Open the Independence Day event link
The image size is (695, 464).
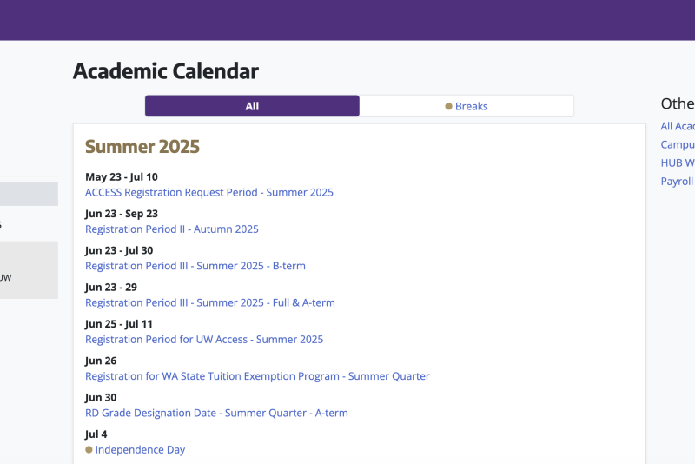tap(140, 450)
